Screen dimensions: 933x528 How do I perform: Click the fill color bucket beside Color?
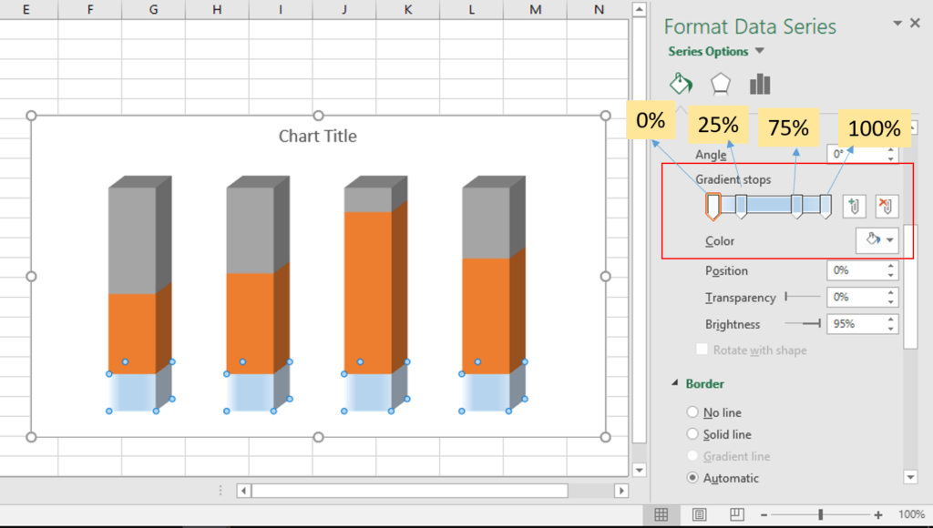tap(870, 239)
